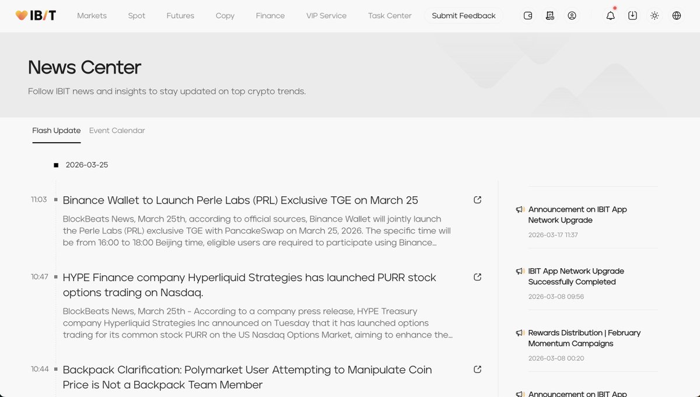Click Perle Labs article summary text
The width and height of the screenshot is (700, 397).
click(257, 231)
